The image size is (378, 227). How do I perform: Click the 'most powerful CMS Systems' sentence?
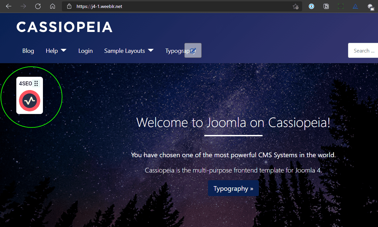click(233, 155)
